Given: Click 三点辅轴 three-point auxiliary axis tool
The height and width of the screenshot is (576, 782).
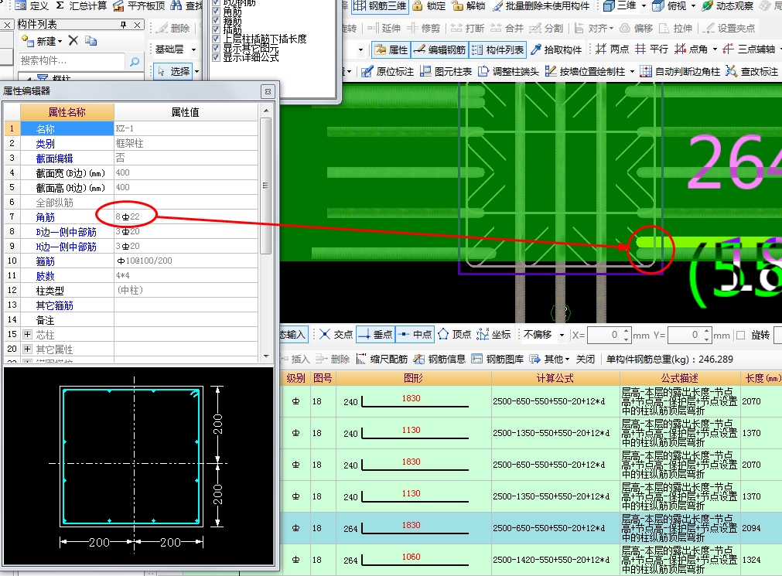Looking at the screenshot, I should [749, 49].
